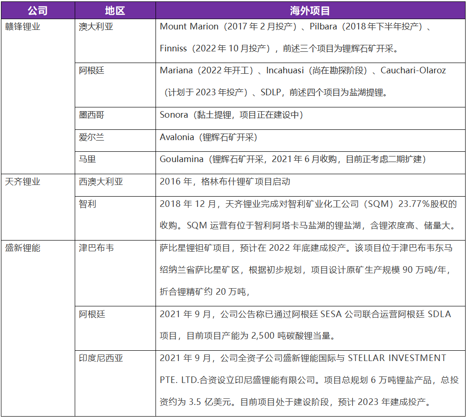Click the 地区 column header
This screenshot has height=418, width=467.
115,11
